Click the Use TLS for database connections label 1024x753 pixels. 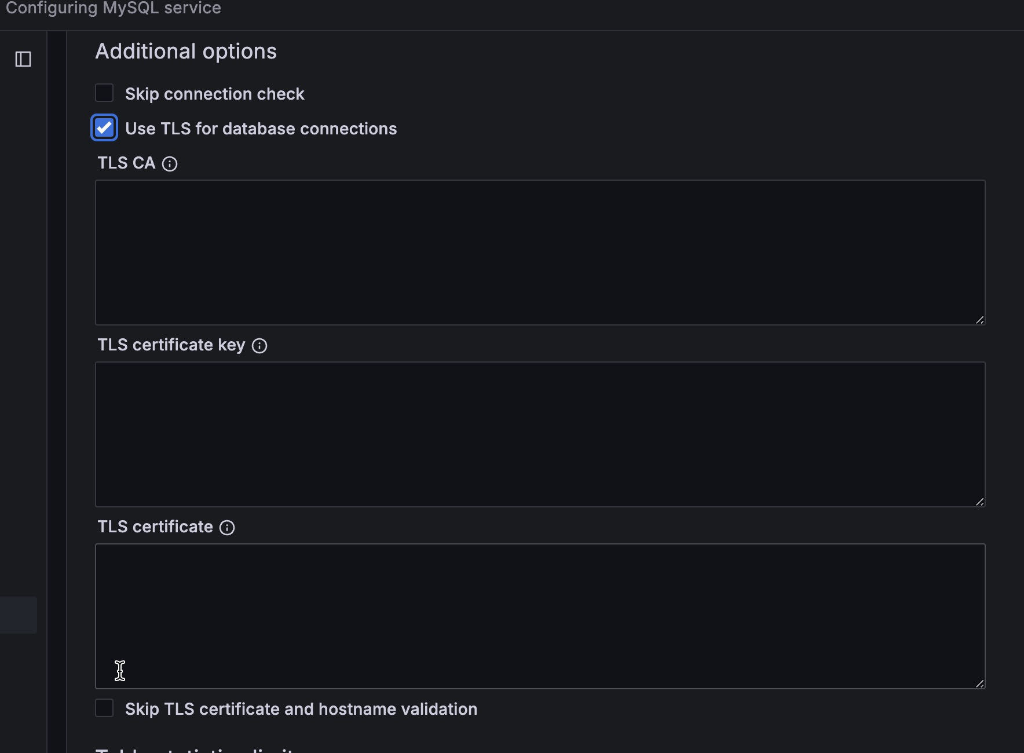(261, 128)
